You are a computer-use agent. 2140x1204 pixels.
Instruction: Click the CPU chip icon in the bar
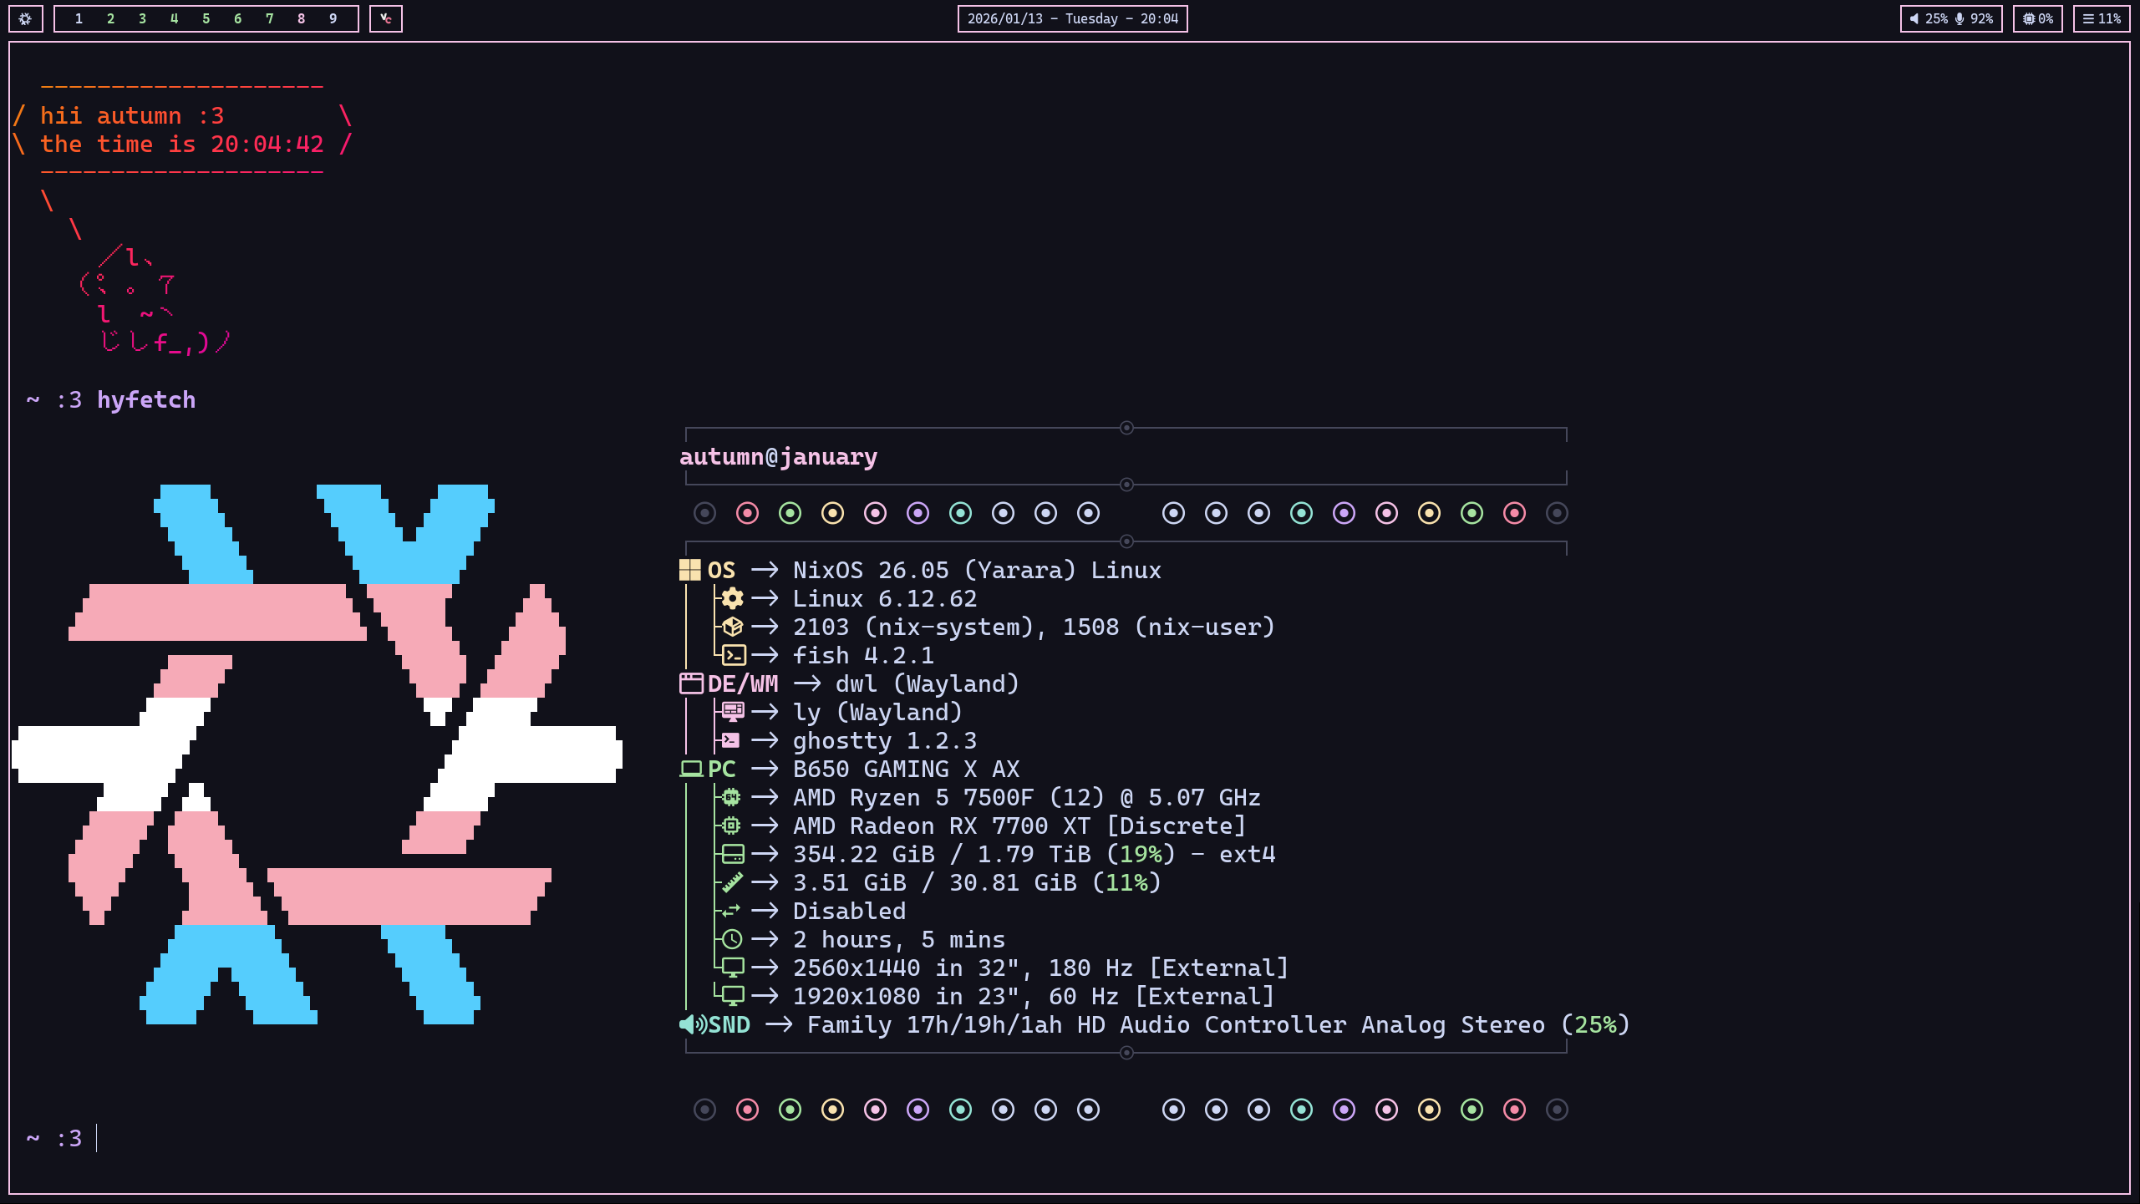[2029, 18]
